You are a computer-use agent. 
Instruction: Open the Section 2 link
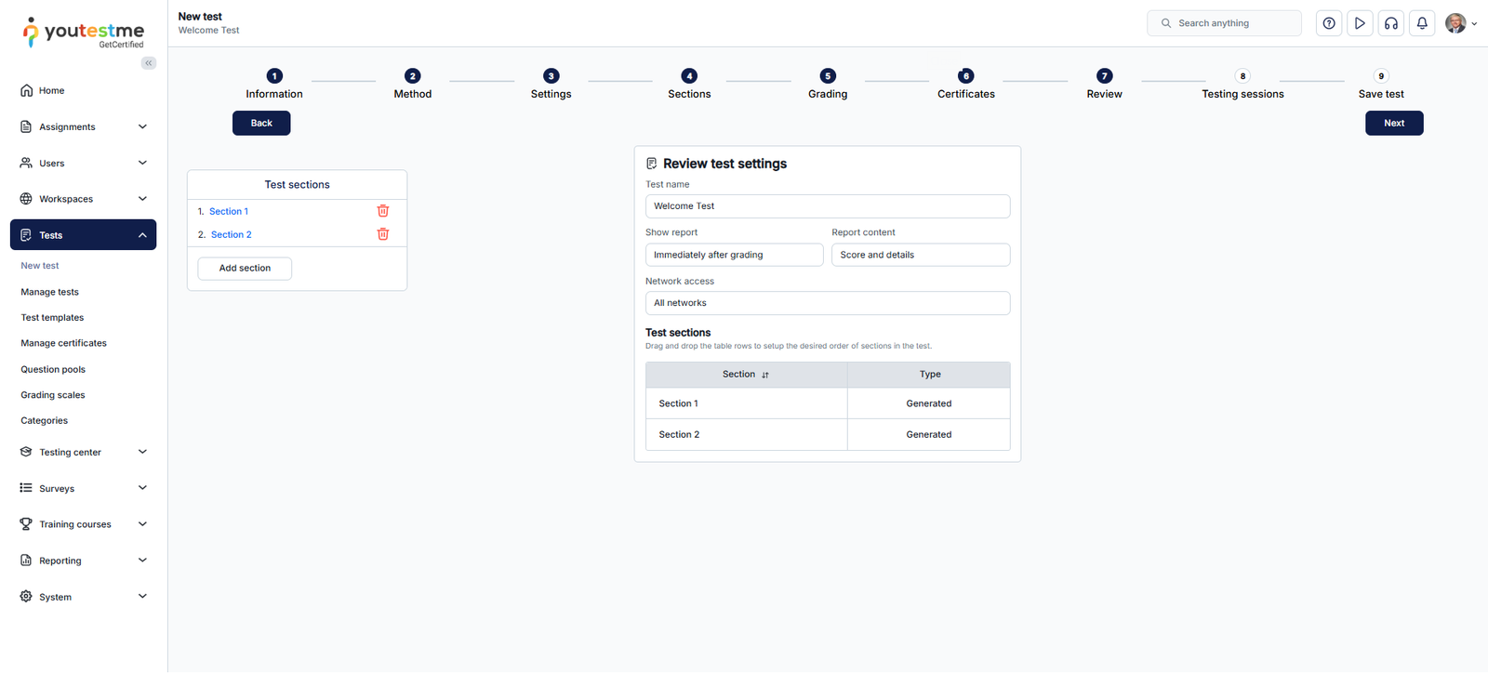pyautogui.click(x=231, y=234)
